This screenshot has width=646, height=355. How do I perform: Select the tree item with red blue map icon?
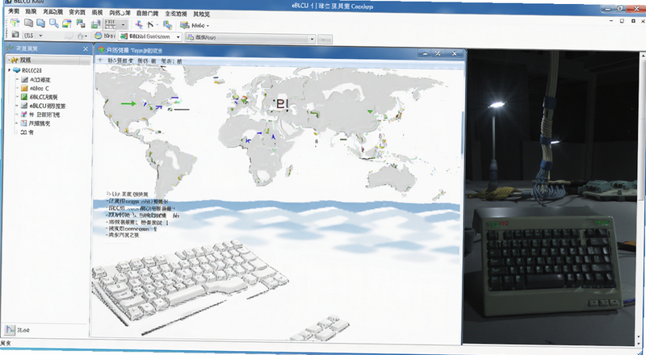click(x=36, y=123)
